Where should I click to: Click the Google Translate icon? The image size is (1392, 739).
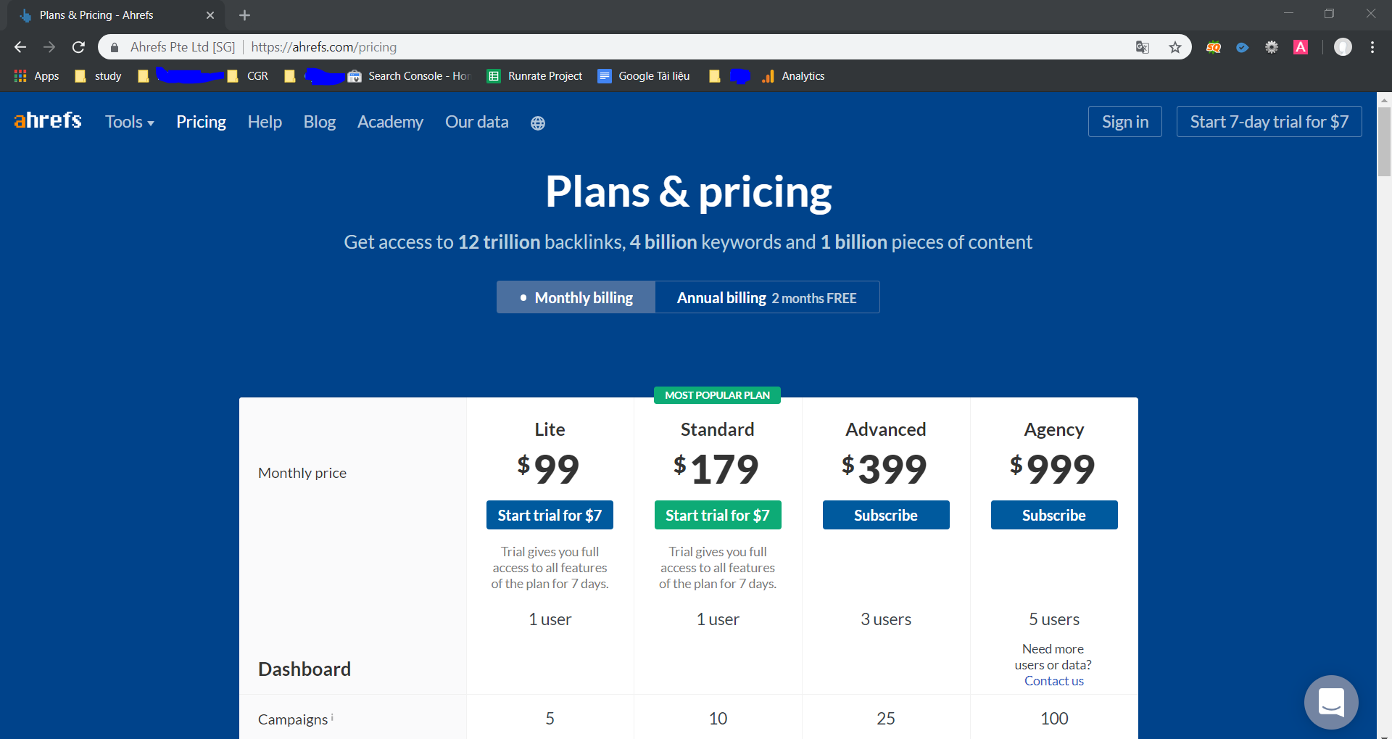pyautogui.click(x=1143, y=47)
